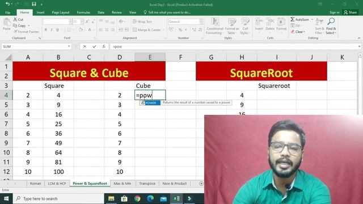This screenshot has height=204, width=363.
Task: Increase font size with big A
Action: point(87,22)
